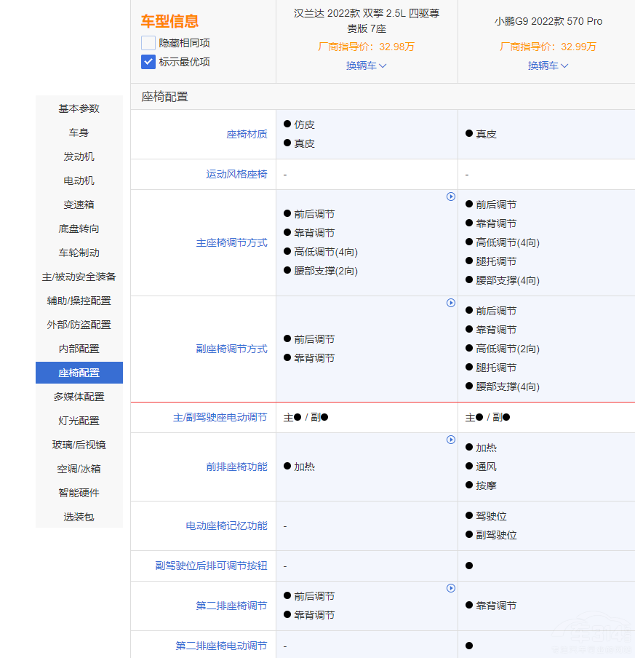The width and height of the screenshot is (635, 658).
Task: Select 多媒体配置 in the sidebar
Action: (79, 397)
